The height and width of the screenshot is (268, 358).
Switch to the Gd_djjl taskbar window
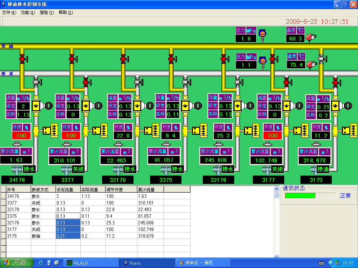point(91,263)
